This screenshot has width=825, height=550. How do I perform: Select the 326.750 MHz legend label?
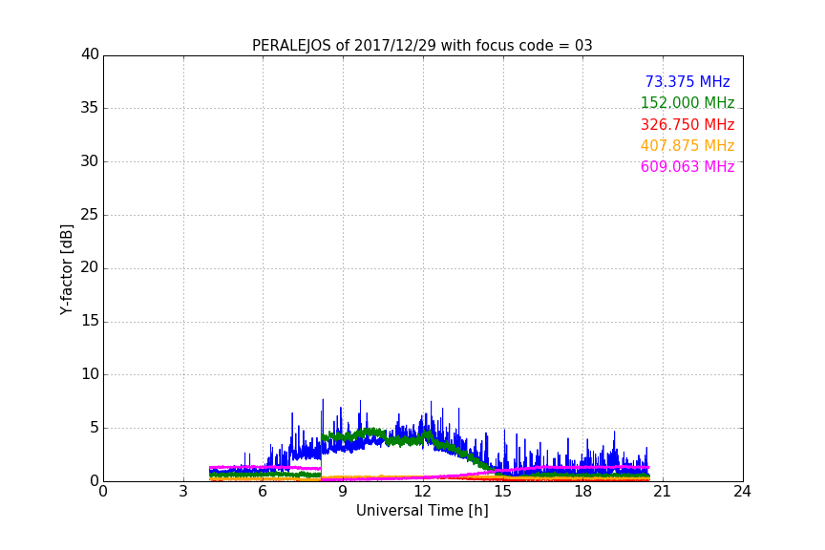687,124
